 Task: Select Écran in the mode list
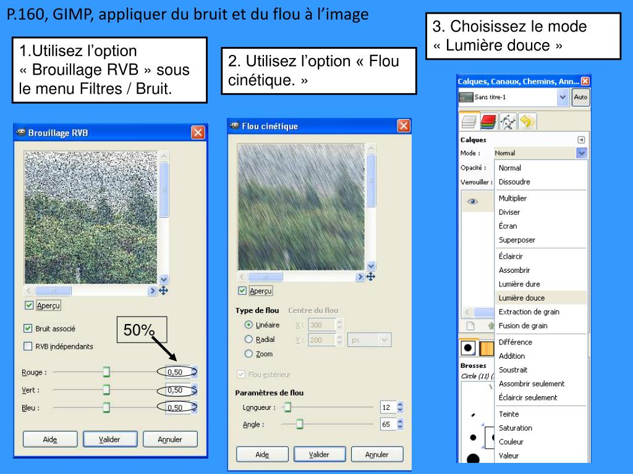coord(541,226)
